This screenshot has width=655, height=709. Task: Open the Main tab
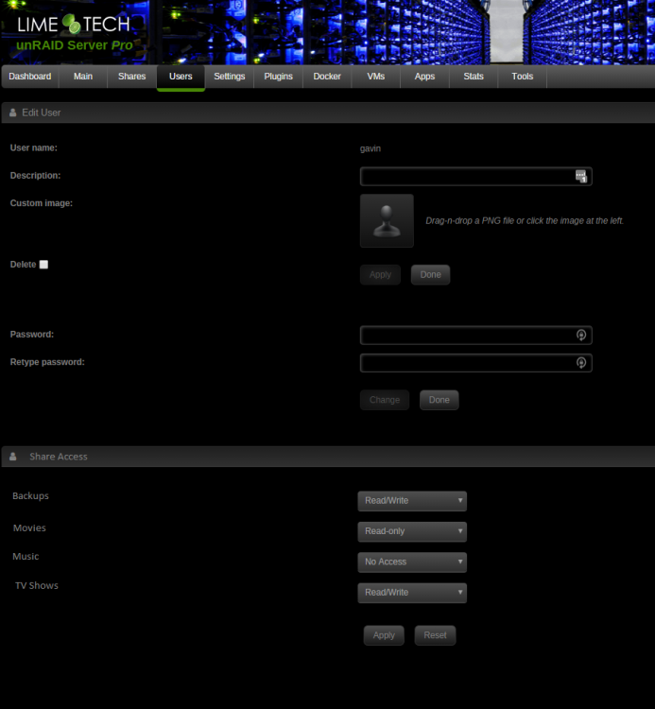(x=83, y=77)
